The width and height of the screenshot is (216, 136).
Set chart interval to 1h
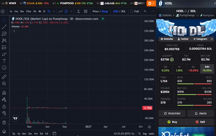(35, 11)
